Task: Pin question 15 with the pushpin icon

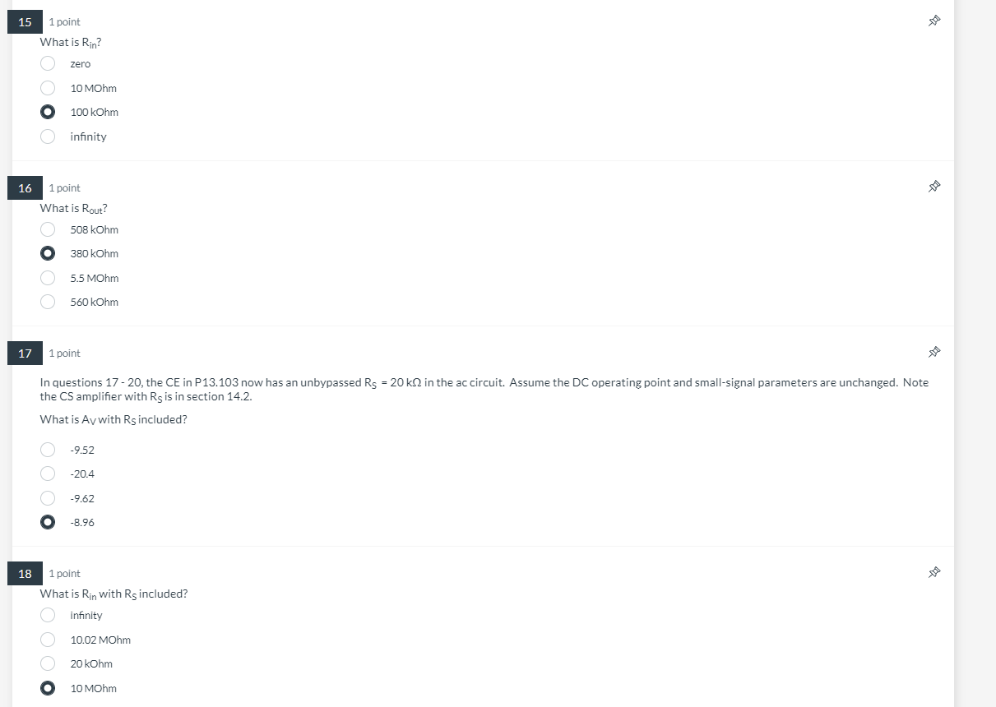Action: [x=933, y=21]
